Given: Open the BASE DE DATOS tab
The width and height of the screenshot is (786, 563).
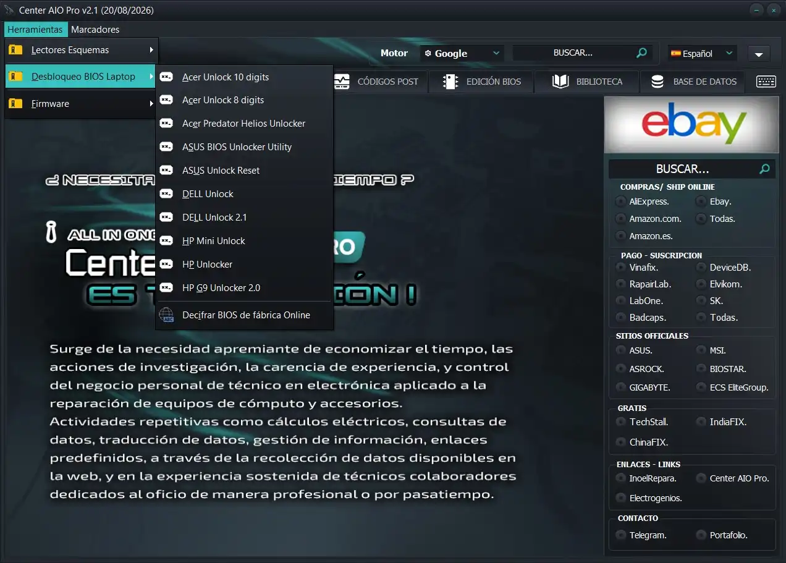Looking at the screenshot, I should tap(693, 82).
